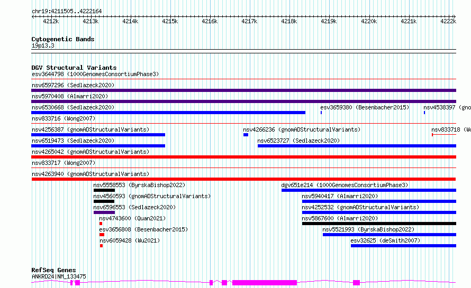The image size is (471, 288).
Task: Click the RefSeq Genes track title
Action: pyautogui.click(x=53, y=270)
